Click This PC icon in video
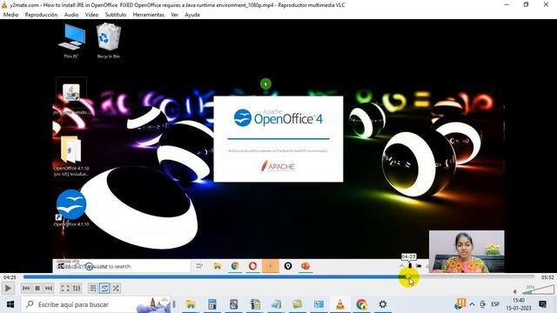This screenshot has width=557, height=313. tap(71, 41)
